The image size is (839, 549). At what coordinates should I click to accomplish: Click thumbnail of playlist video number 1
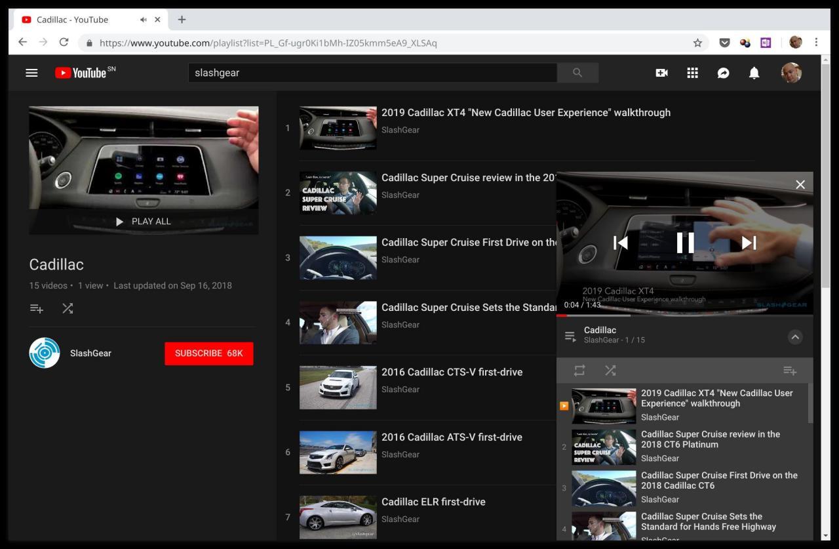[338, 128]
